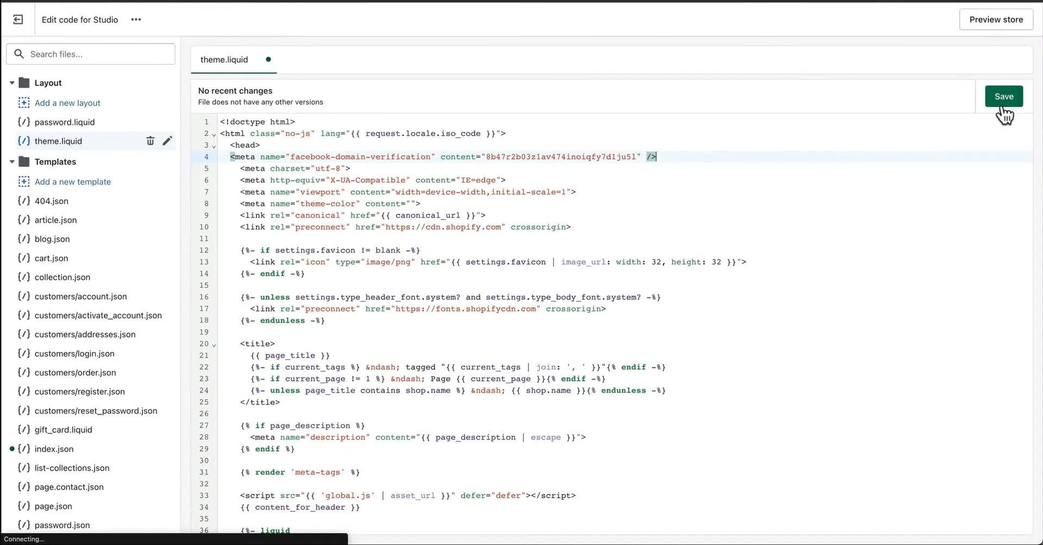
Task: Open password.liquid in Layout folder
Action: pos(65,122)
